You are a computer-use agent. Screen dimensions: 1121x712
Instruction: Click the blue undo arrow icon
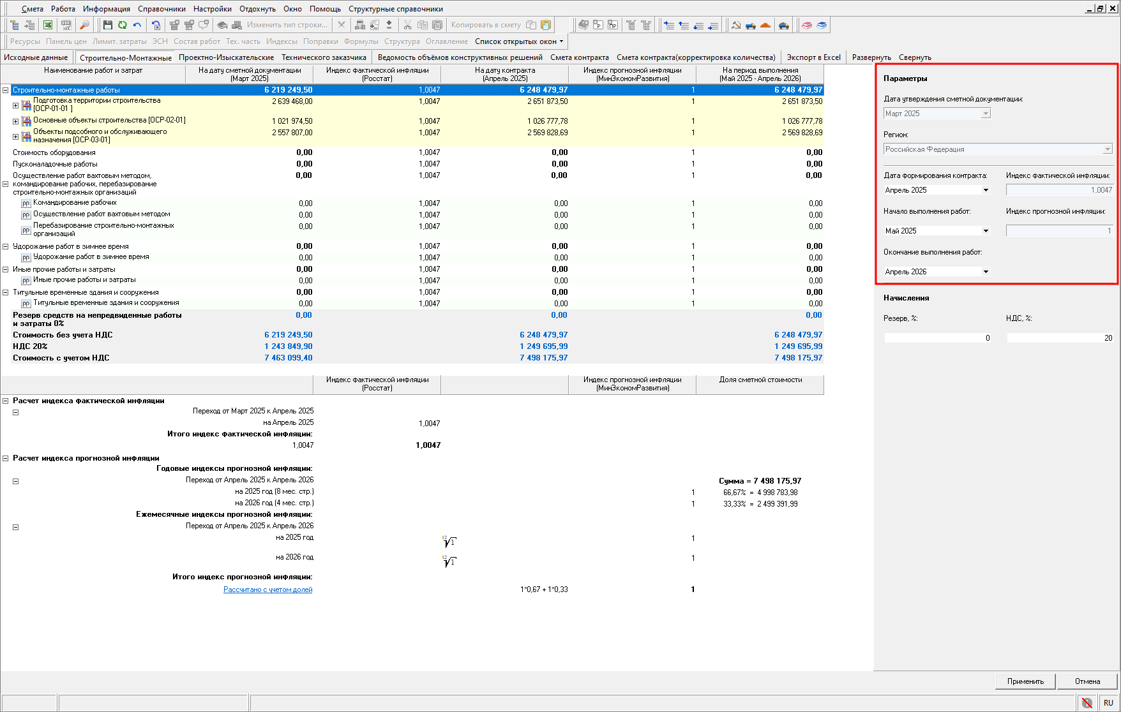(137, 25)
